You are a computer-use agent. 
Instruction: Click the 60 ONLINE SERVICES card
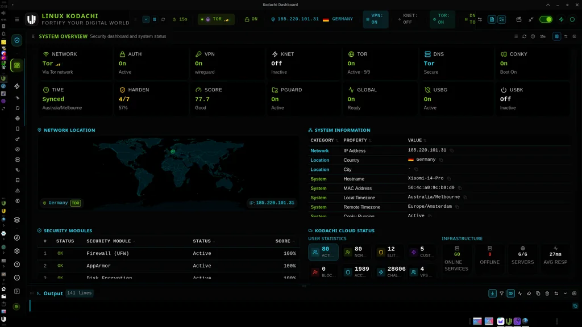coord(456,258)
